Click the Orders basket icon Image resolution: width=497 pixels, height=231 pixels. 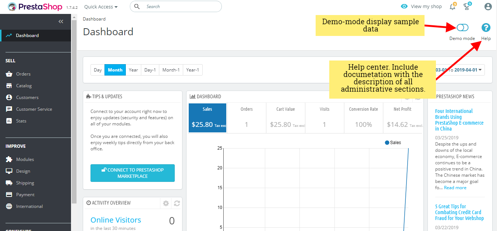pos(9,74)
